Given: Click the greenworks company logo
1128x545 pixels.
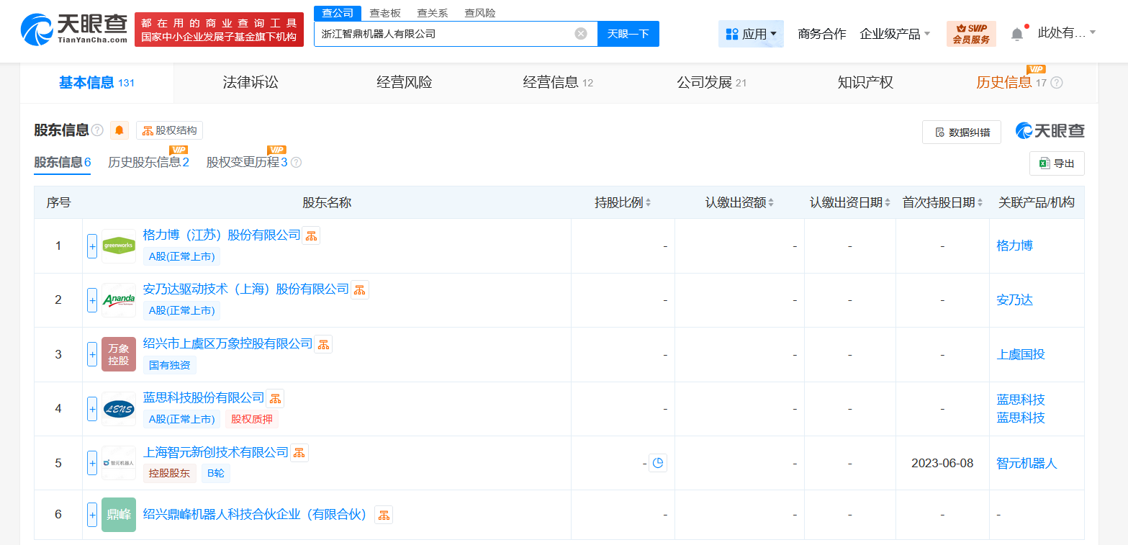Looking at the screenshot, I should tap(119, 246).
